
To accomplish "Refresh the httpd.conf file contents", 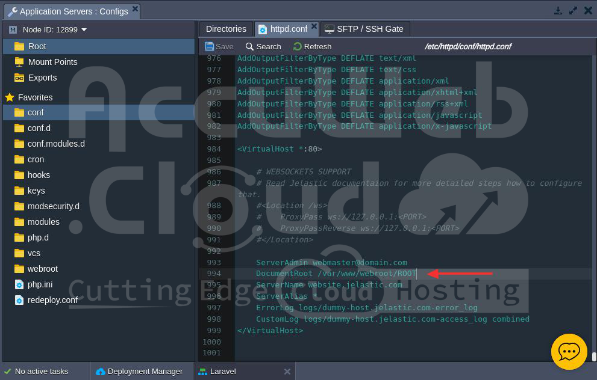I will click(x=312, y=46).
